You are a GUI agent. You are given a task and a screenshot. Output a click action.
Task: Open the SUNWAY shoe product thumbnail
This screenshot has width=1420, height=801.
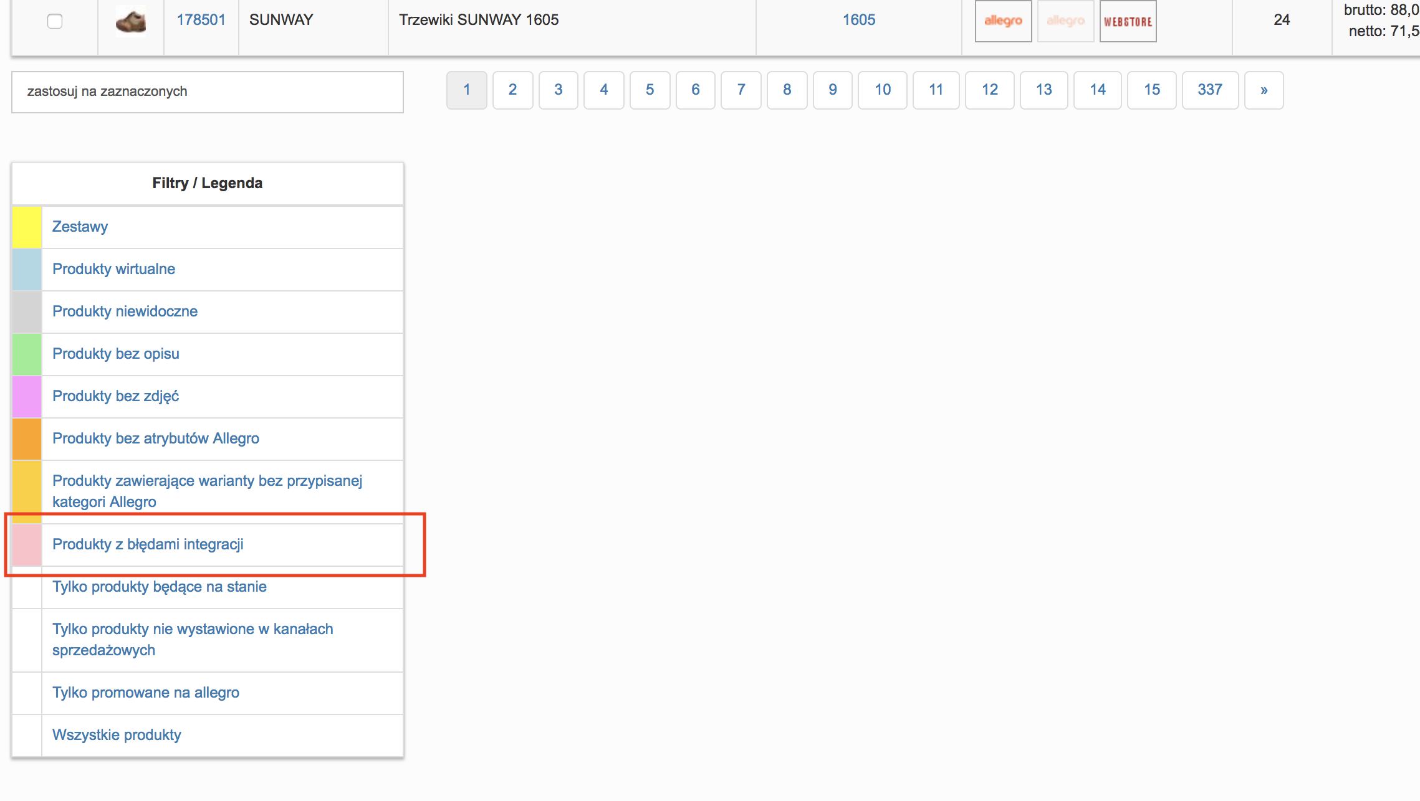point(131,21)
